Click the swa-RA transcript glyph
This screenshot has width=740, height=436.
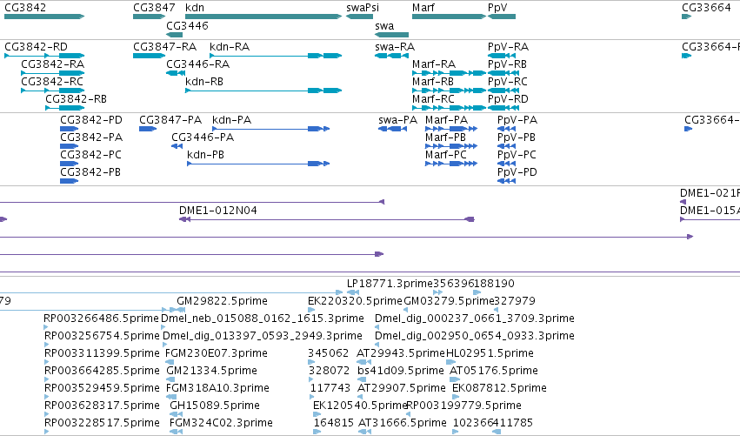(x=391, y=56)
